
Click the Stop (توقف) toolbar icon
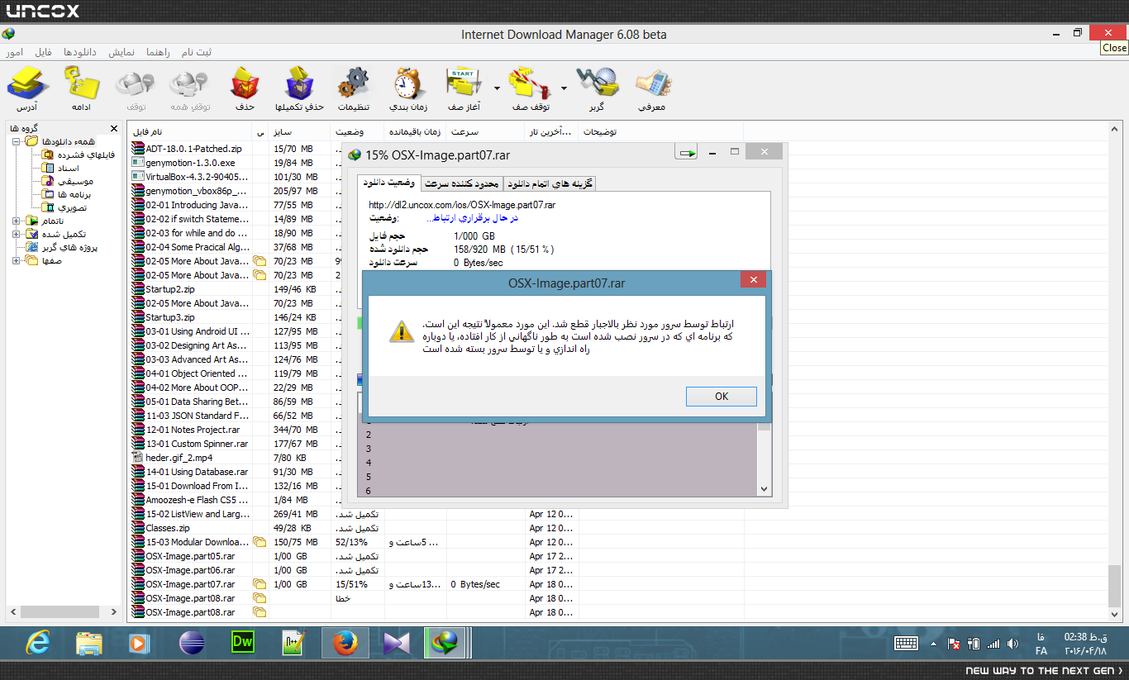tap(136, 83)
